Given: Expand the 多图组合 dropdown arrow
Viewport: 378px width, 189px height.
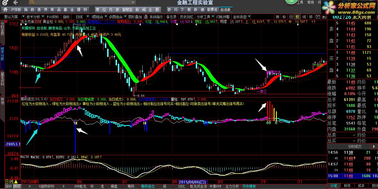Looking at the screenshot, I should click(125, 17).
